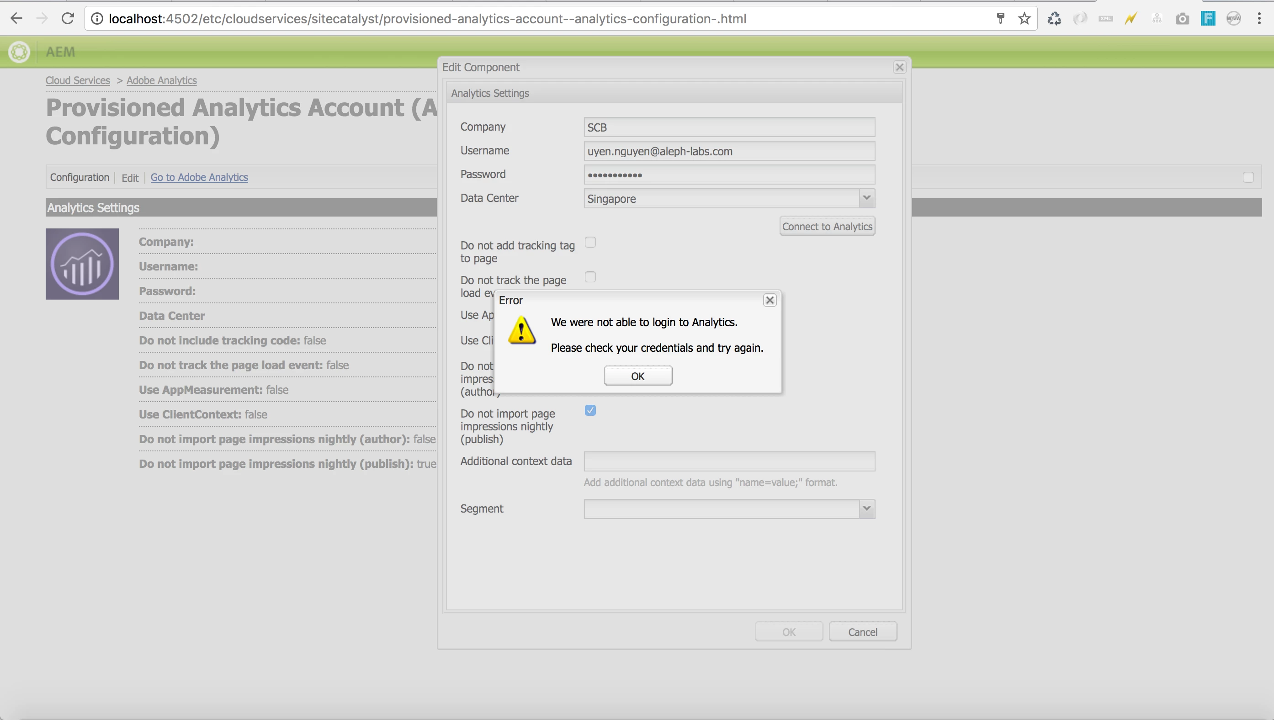Click the Edit tab in configuration bar
The width and height of the screenshot is (1274, 720).
[130, 178]
